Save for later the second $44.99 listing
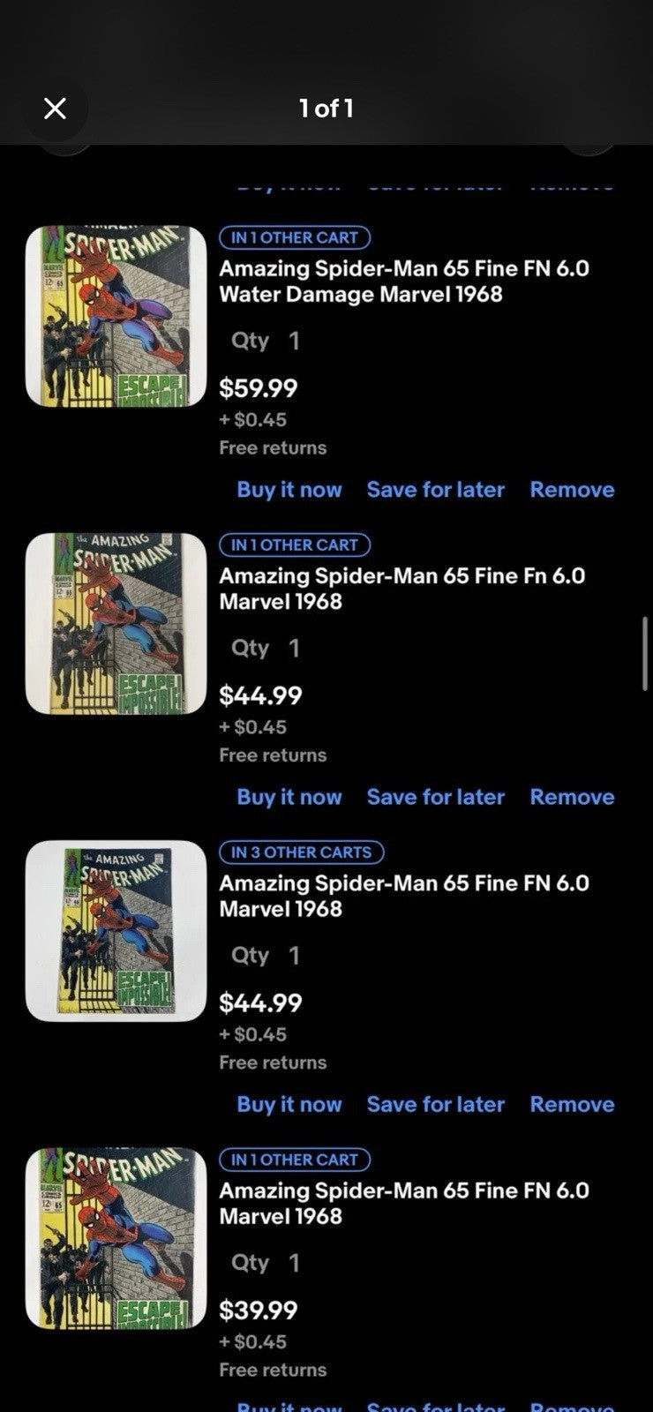 pos(435,797)
